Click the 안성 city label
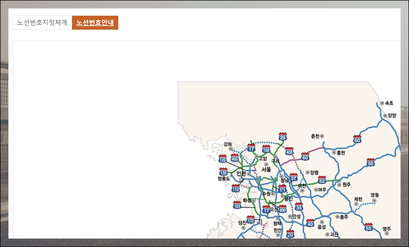 pyautogui.click(x=296, y=216)
